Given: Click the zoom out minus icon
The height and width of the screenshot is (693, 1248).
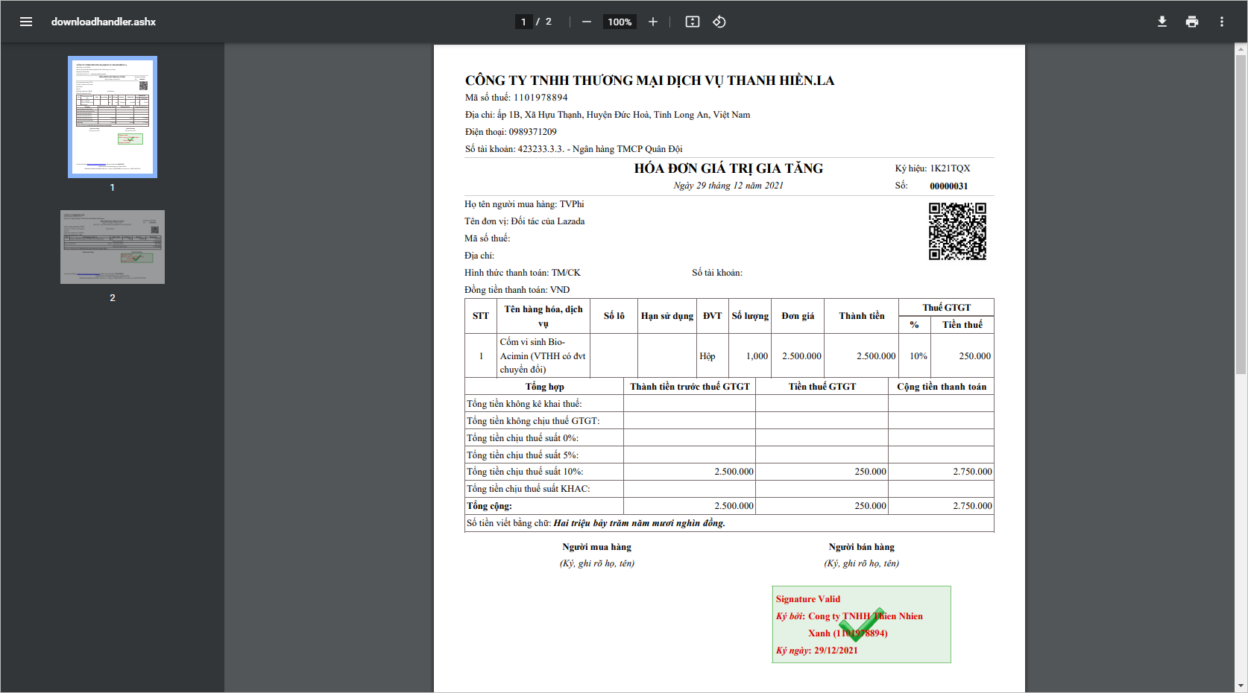Looking at the screenshot, I should [587, 22].
